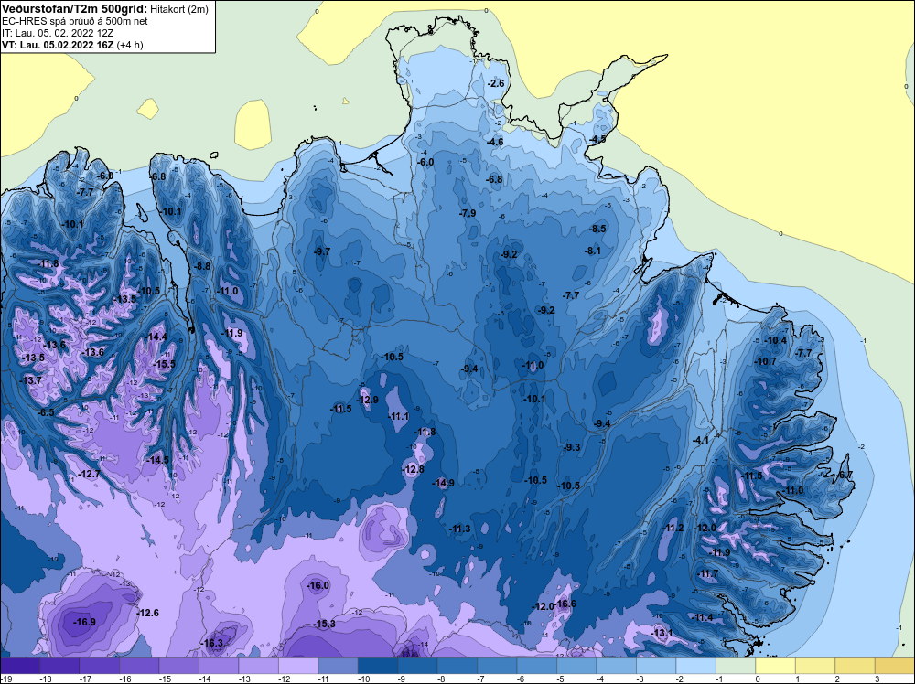
Task: Click the -2.6 temperature label
Action: (x=495, y=83)
